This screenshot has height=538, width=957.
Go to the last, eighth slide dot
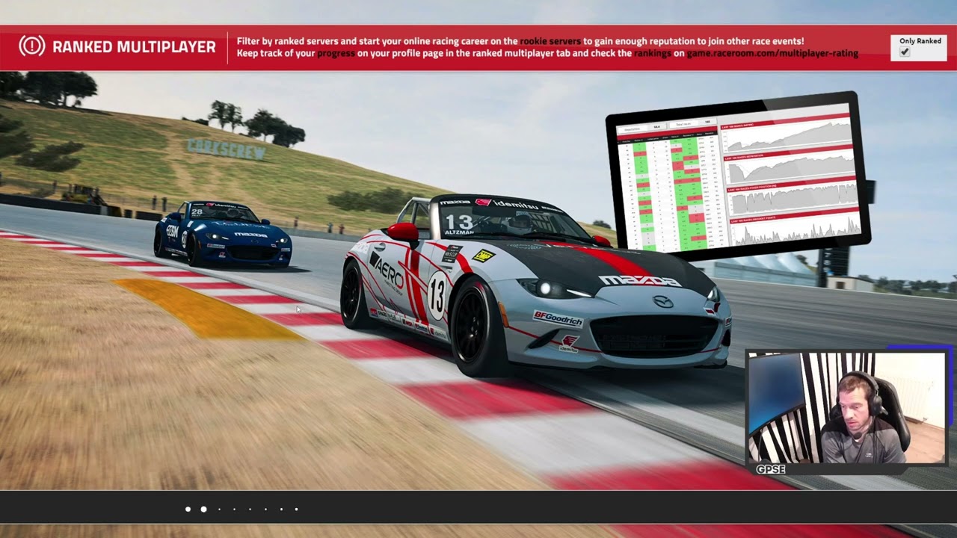[296, 509]
